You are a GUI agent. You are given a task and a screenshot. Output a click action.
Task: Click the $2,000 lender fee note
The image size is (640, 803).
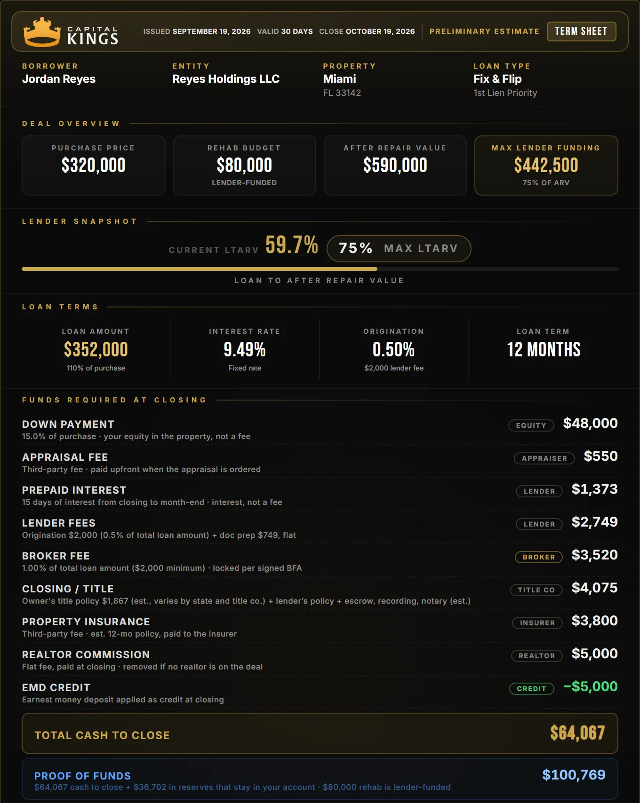point(394,368)
